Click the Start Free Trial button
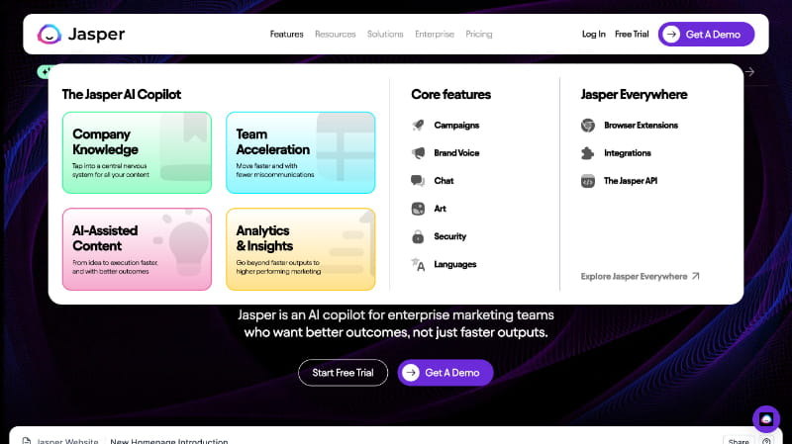Image resolution: width=792 pixels, height=444 pixels. (343, 373)
